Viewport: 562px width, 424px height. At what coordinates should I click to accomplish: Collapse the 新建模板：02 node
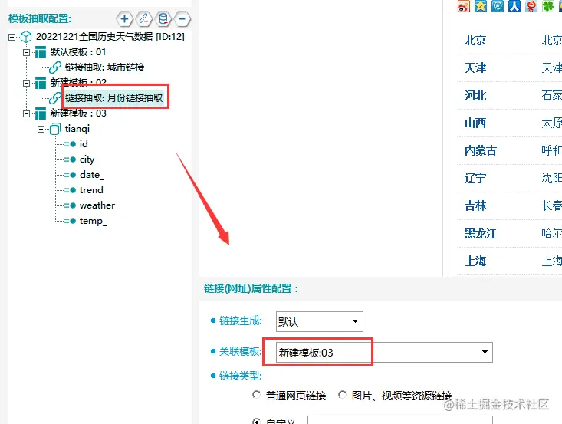[x=27, y=83]
